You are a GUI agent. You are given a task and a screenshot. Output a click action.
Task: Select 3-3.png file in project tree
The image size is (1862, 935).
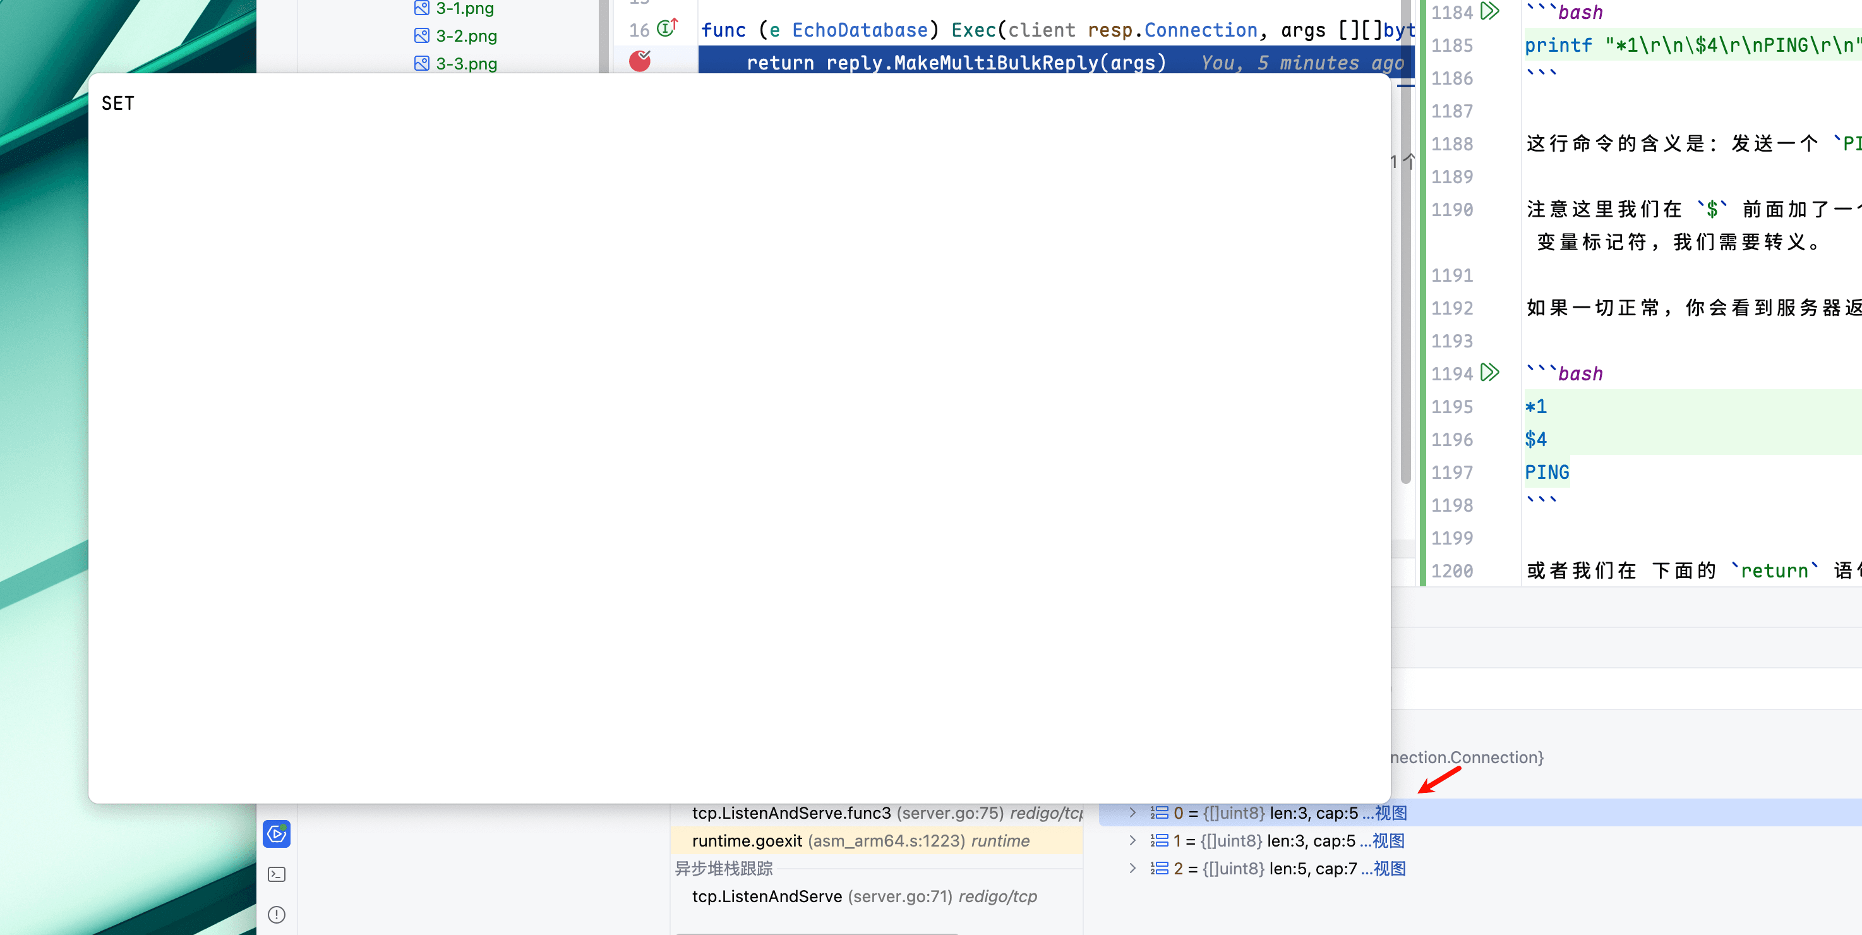click(465, 64)
